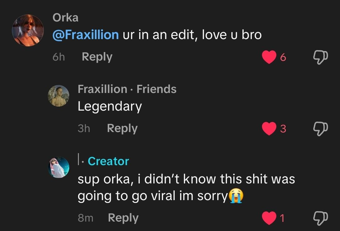Open the @Fraxillion mention link

pyautogui.click(x=85, y=35)
